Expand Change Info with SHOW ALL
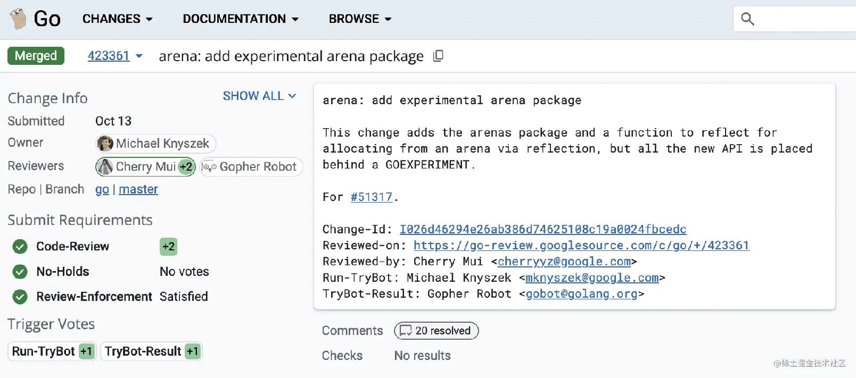This screenshot has width=856, height=378. tap(259, 96)
